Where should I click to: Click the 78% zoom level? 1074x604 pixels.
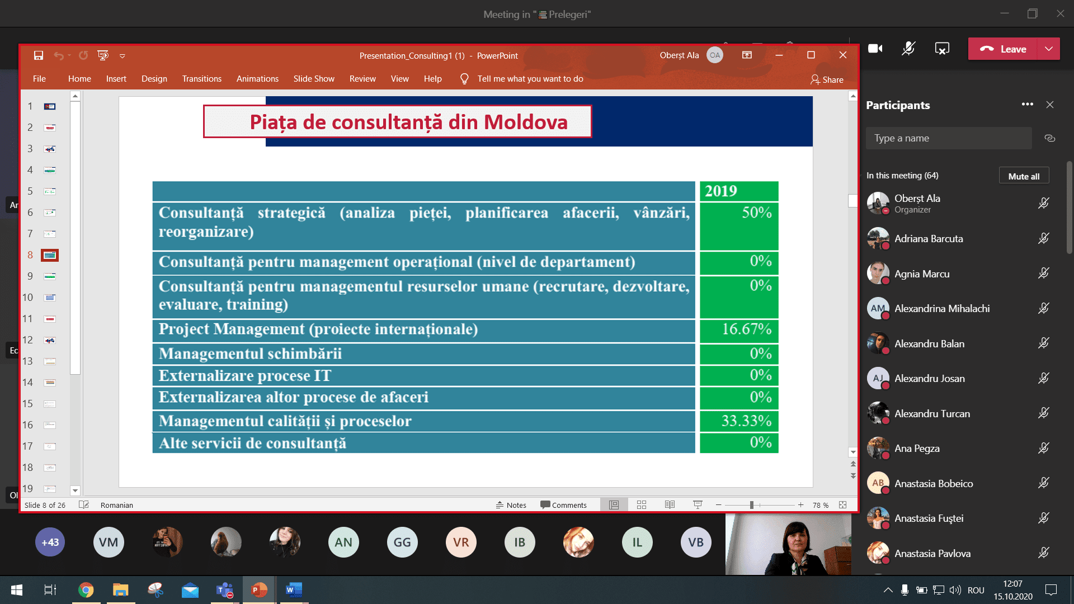(x=821, y=506)
